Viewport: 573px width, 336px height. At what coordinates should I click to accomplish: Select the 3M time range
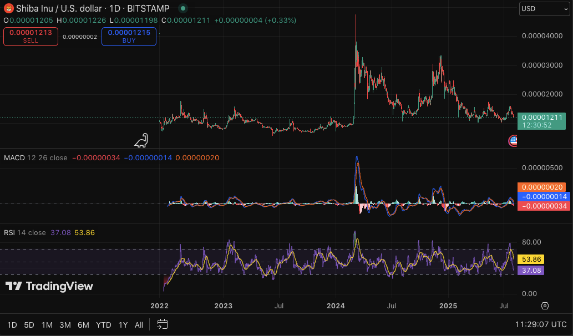[65, 325]
